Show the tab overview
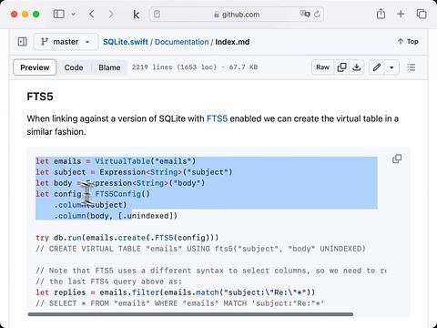 click(422, 14)
